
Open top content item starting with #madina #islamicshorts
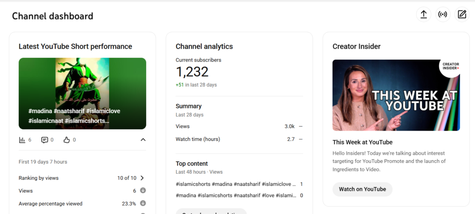click(x=236, y=195)
